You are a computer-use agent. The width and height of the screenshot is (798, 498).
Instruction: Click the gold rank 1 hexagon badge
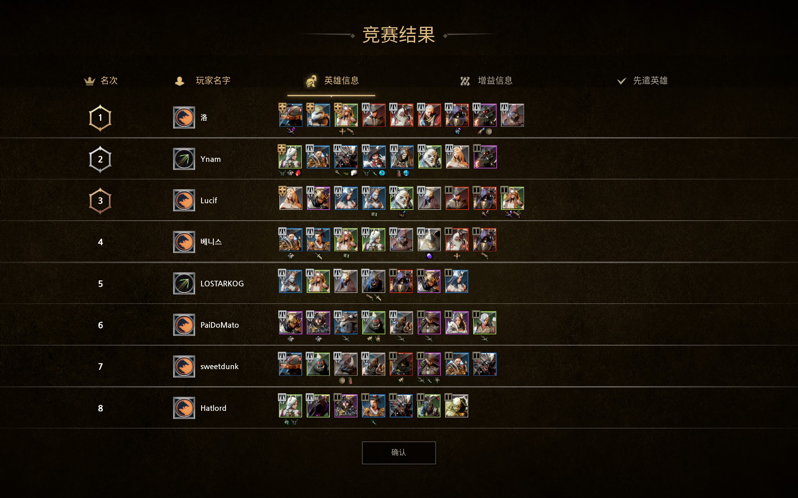tap(100, 118)
